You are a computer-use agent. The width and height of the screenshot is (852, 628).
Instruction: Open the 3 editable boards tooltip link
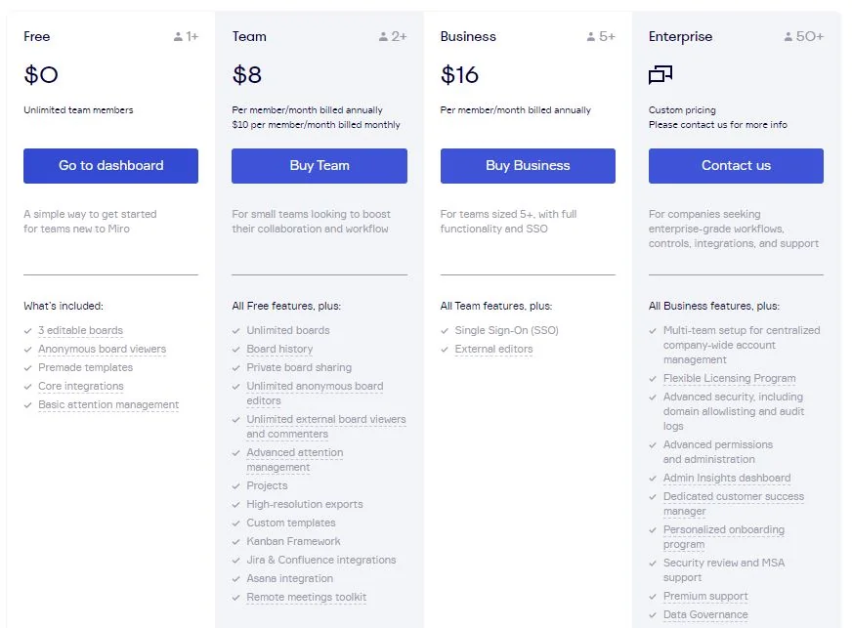coord(80,330)
